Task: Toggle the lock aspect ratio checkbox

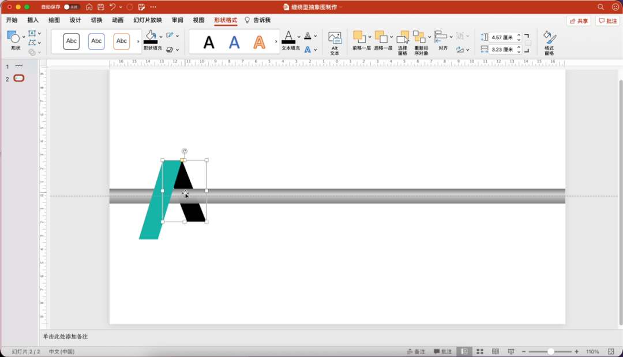Action: tap(528, 43)
